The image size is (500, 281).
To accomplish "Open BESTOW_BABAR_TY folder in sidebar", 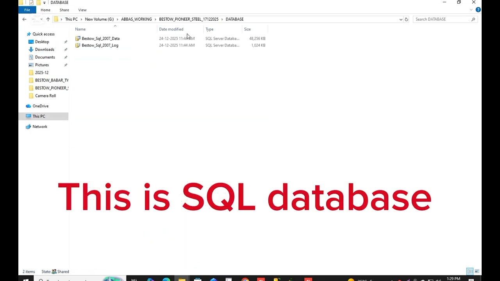I will (x=52, y=80).
